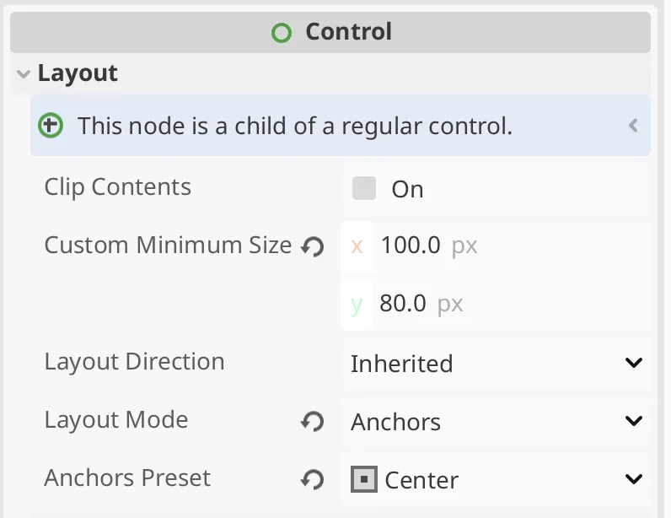Open the Anchors Preset Center dropdown
Viewport: 671px width, 518px height.
coord(497,479)
